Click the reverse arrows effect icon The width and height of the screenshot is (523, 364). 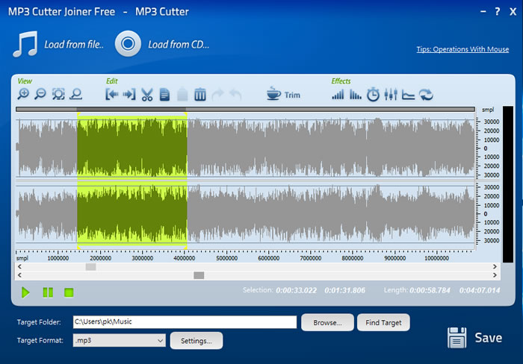[x=427, y=95]
